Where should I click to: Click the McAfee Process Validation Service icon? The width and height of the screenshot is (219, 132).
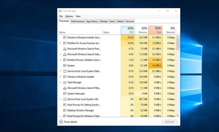click(65, 60)
